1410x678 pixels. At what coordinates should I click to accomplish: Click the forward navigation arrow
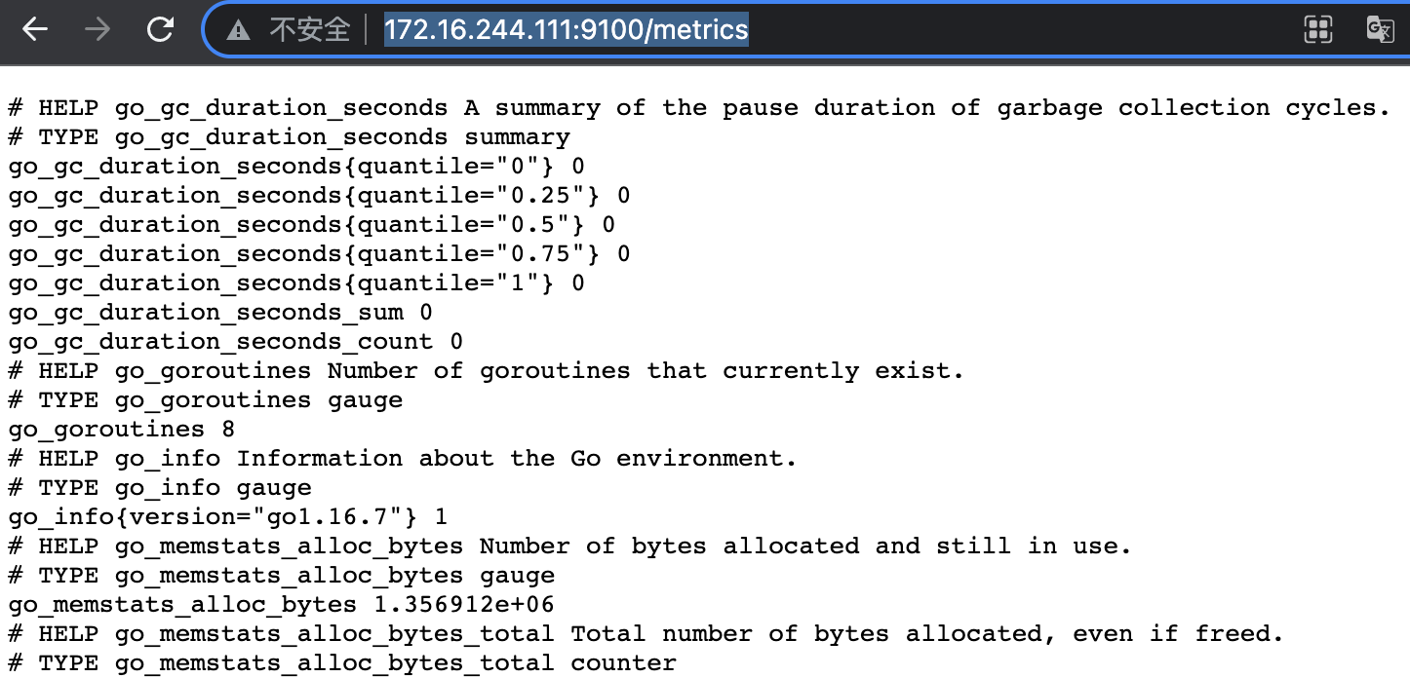click(x=98, y=29)
